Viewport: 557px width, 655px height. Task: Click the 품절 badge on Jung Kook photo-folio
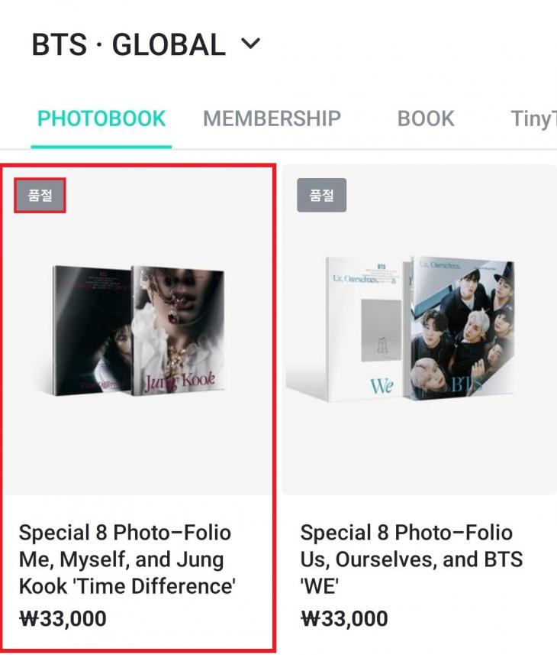click(40, 195)
